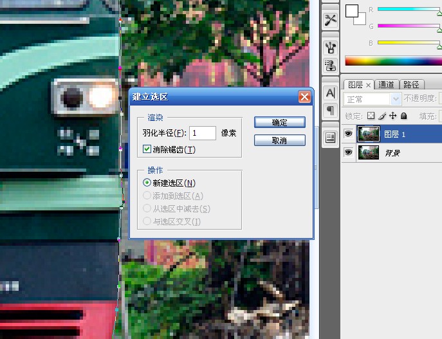Open the brushes panel icon

coord(330,47)
